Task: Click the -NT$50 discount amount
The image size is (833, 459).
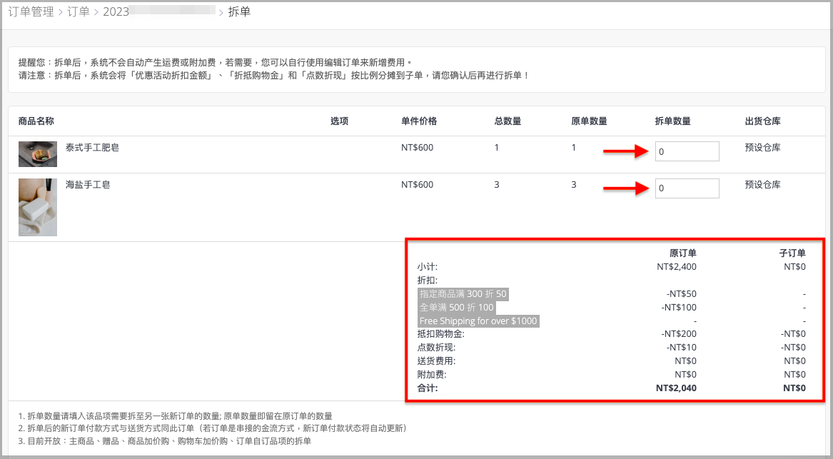Action: (x=681, y=294)
